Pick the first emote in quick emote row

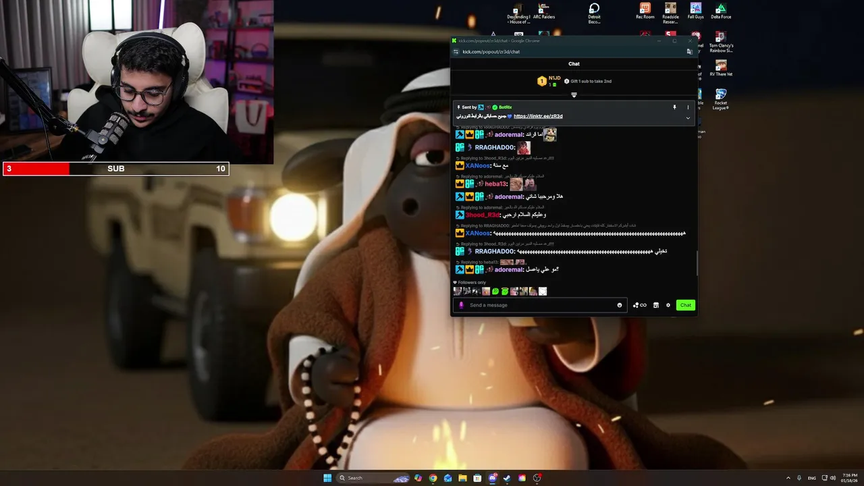click(x=458, y=292)
